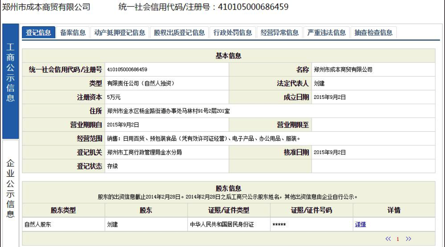Click the 营业期限至 label
Viewport: 445px width, 247px height.
click(x=293, y=125)
